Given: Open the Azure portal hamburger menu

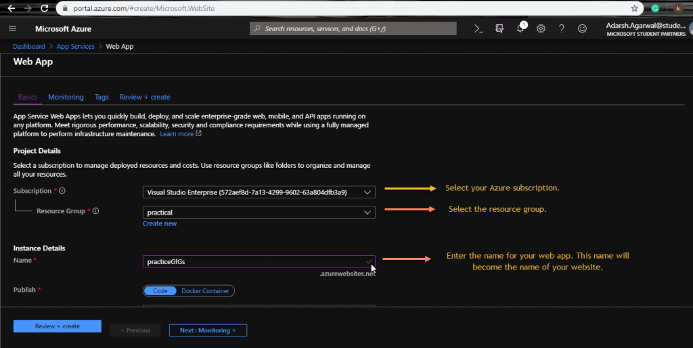Looking at the screenshot, I should (x=12, y=28).
